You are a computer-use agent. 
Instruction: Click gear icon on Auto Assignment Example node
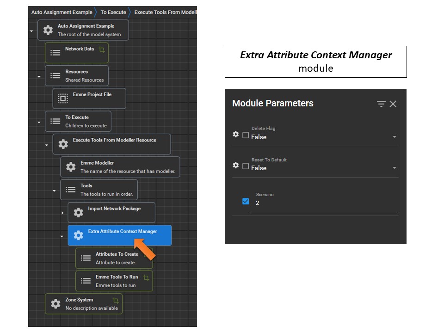coord(48,31)
